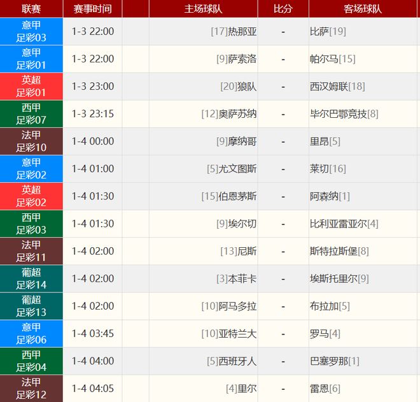Open home team 摩纳哥 link

(x=242, y=141)
